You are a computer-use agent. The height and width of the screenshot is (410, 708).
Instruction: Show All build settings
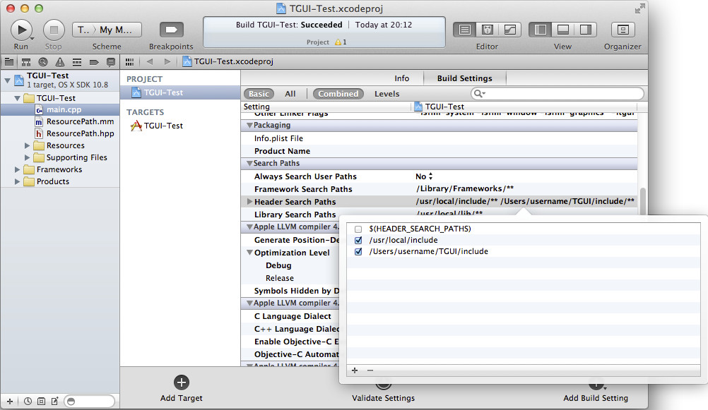coord(290,94)
